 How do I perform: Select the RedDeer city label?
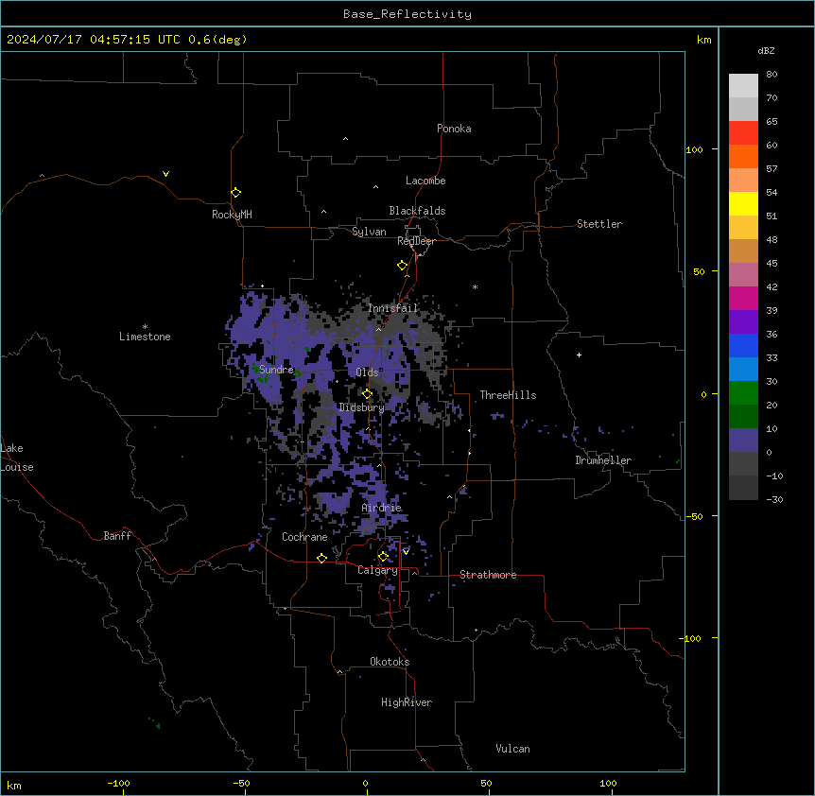click(416, 241)
